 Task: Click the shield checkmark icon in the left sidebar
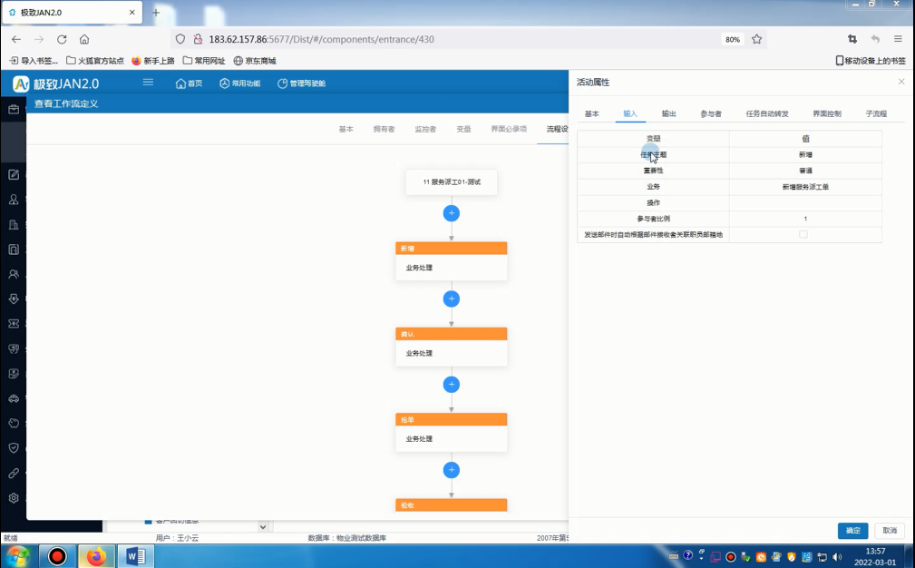[14, 448]
